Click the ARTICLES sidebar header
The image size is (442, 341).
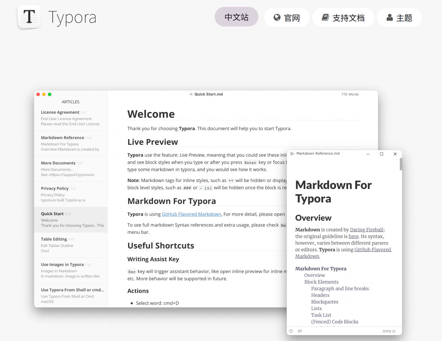(71, 102)
